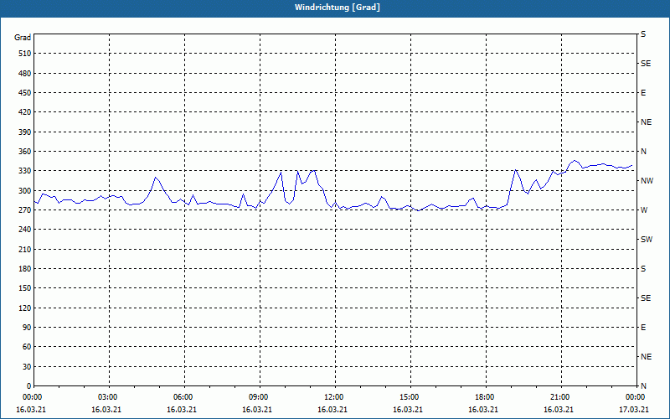Click the 03:00 time axis label

coord(106,397)
